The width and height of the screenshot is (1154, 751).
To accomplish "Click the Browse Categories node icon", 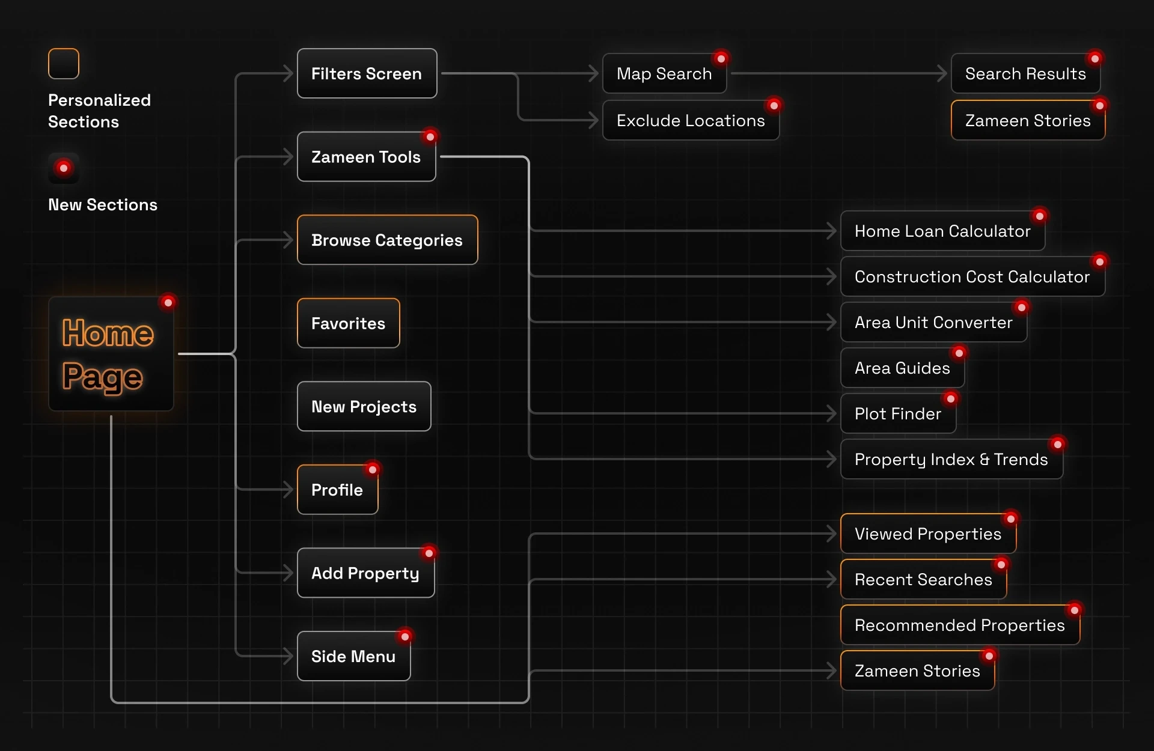I will (x=386, y=242).
